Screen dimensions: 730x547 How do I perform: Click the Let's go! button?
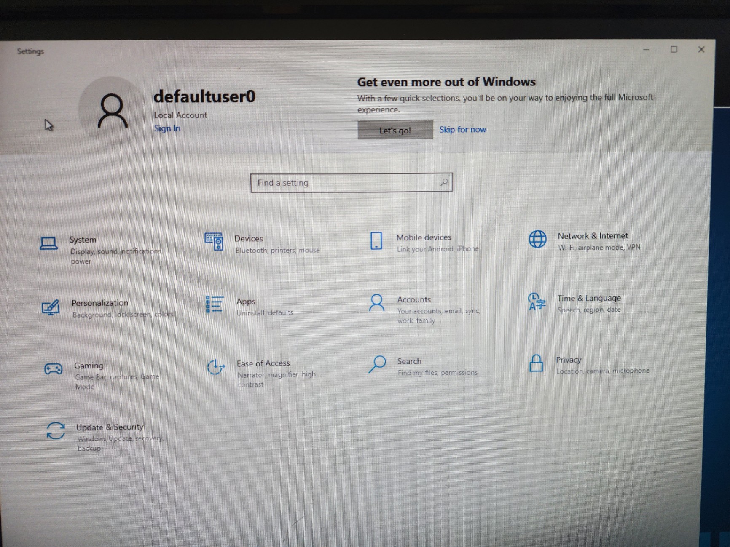coord(395,130)
